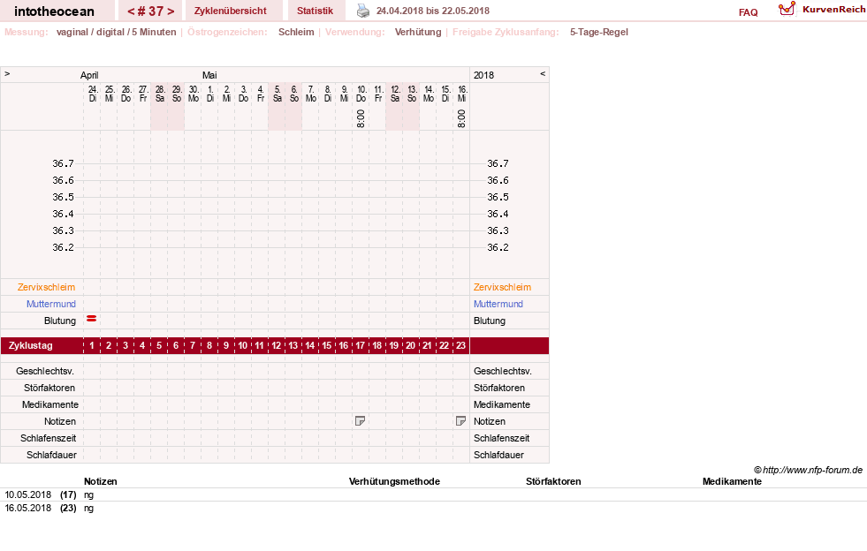Viewport: 867px width, 551px height.
Task: Click the left Zervixschleim label
Action: pyautogui.click(x=47, y=287)
